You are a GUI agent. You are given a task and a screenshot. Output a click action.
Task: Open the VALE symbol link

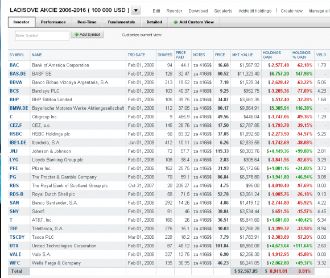click(15, 255)
